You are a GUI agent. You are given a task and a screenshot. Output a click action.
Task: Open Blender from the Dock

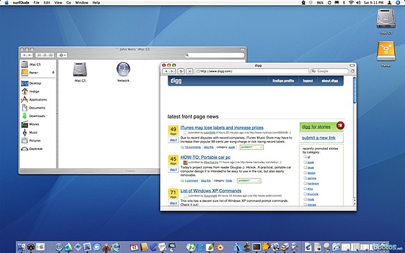tap(219, 247)
